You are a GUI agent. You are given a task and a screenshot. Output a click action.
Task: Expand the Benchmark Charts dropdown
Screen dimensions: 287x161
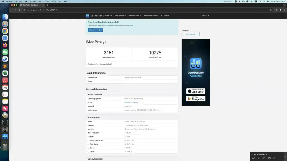click(151, 16)
